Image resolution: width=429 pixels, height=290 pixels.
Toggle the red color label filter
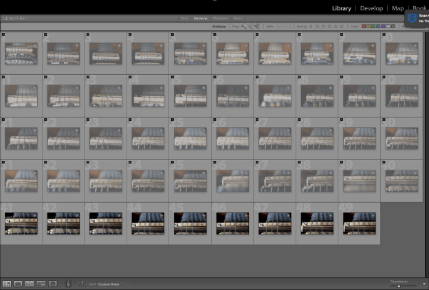point(364,26)
